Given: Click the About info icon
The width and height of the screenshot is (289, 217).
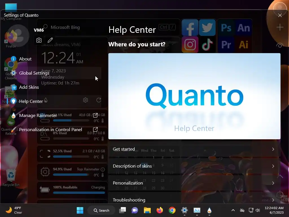Looking at the screenshot, I should point(14,59).
